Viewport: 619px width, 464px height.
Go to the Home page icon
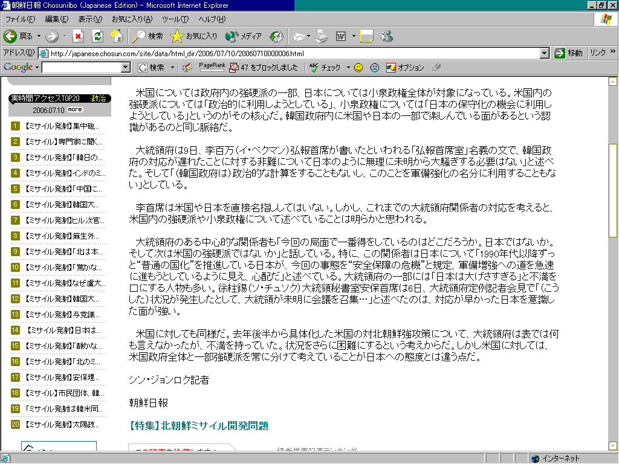[x=117, y=36]
